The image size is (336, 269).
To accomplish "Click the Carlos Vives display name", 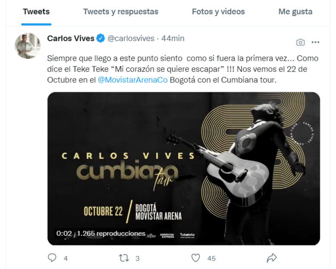I will (x=71, y=38).
